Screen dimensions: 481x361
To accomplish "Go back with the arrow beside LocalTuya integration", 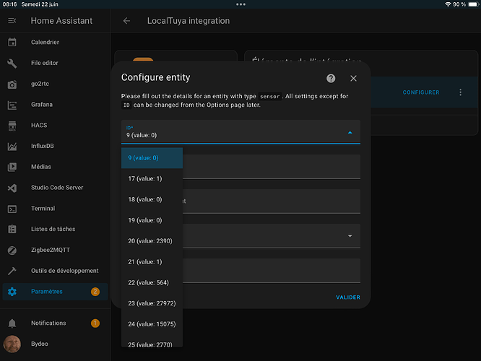I will 126,21.
